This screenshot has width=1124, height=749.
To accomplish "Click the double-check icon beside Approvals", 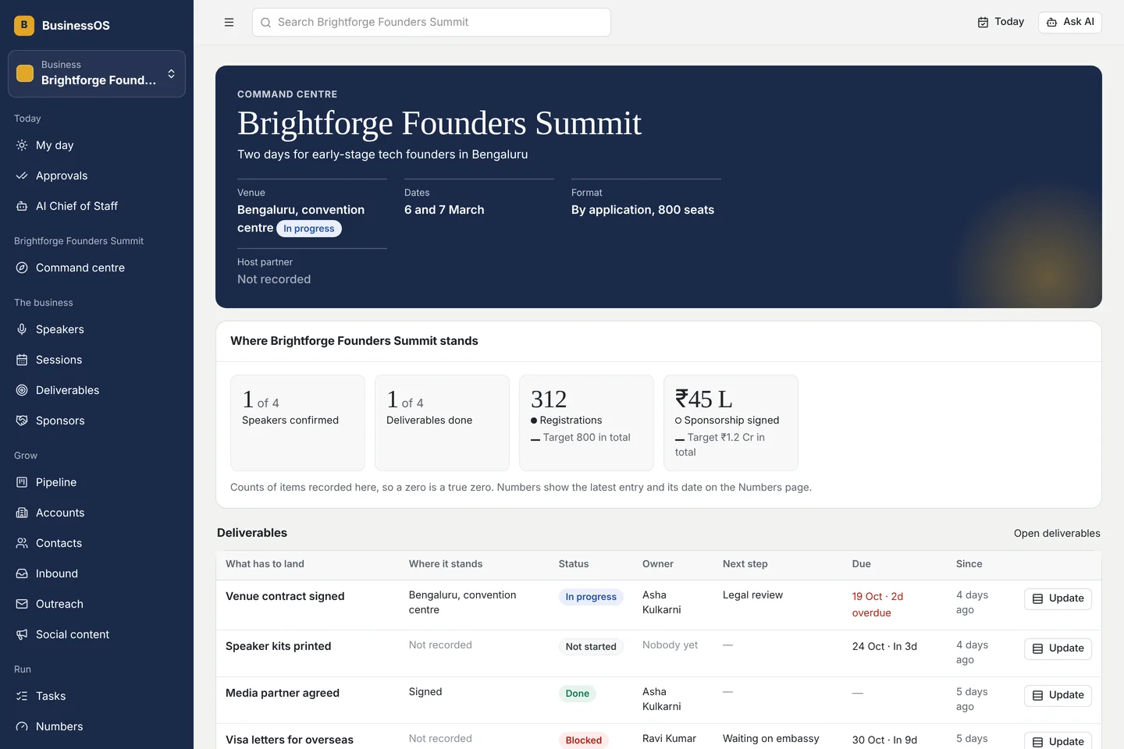I will (22, 176).
